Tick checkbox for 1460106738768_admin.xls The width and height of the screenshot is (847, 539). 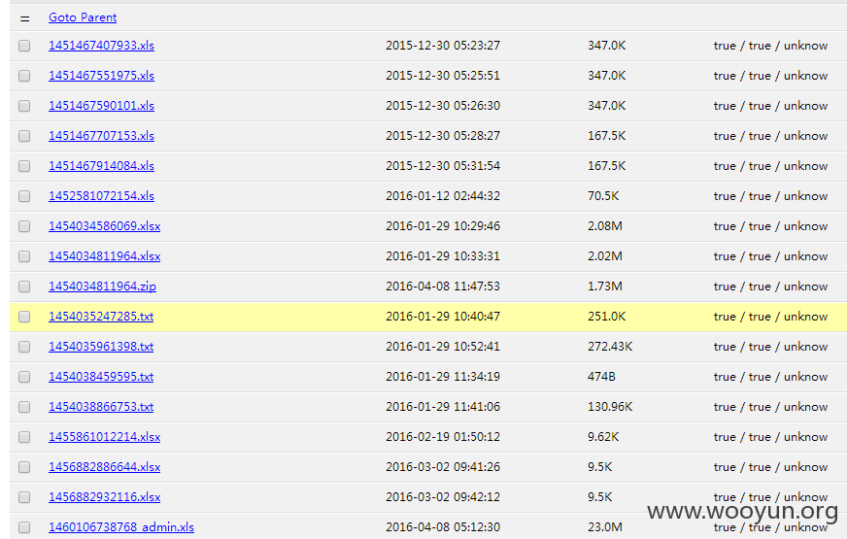point(24,527)
